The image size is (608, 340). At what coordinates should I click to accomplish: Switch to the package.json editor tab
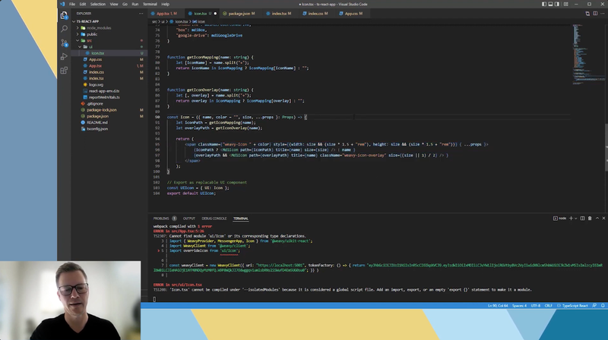[240, 13]
